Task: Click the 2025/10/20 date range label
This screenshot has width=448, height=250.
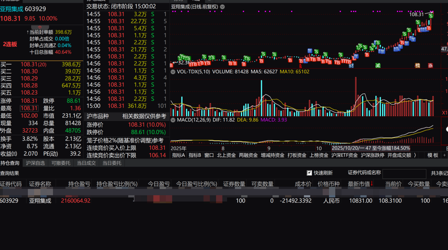Action: (x=371, y=148)
